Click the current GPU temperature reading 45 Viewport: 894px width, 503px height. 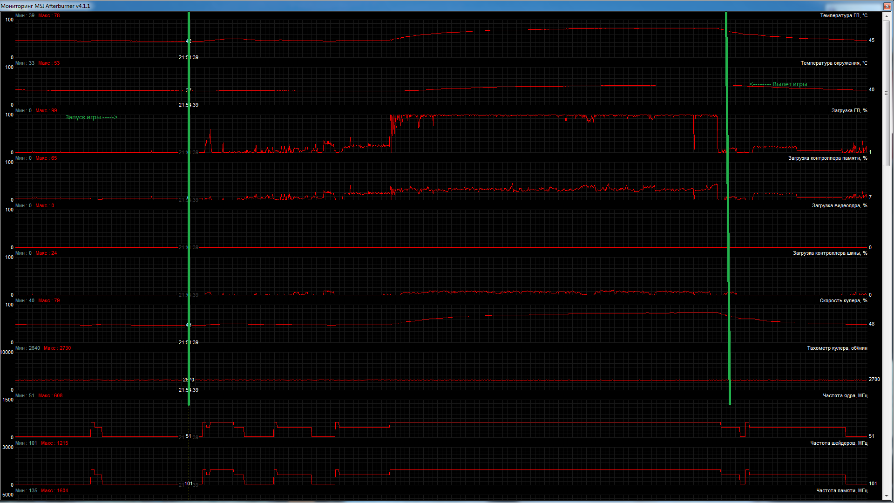click(872, 41)
